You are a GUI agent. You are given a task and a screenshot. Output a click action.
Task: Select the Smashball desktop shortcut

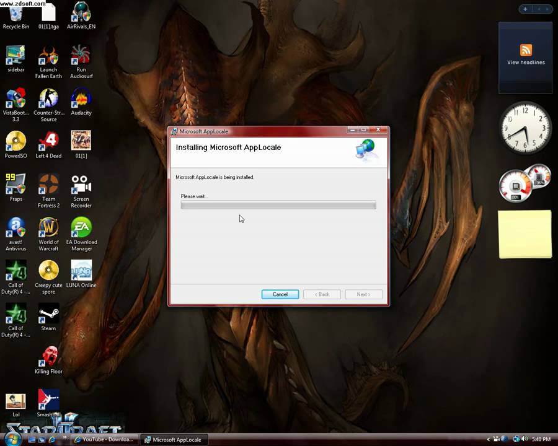click(49, 404)
